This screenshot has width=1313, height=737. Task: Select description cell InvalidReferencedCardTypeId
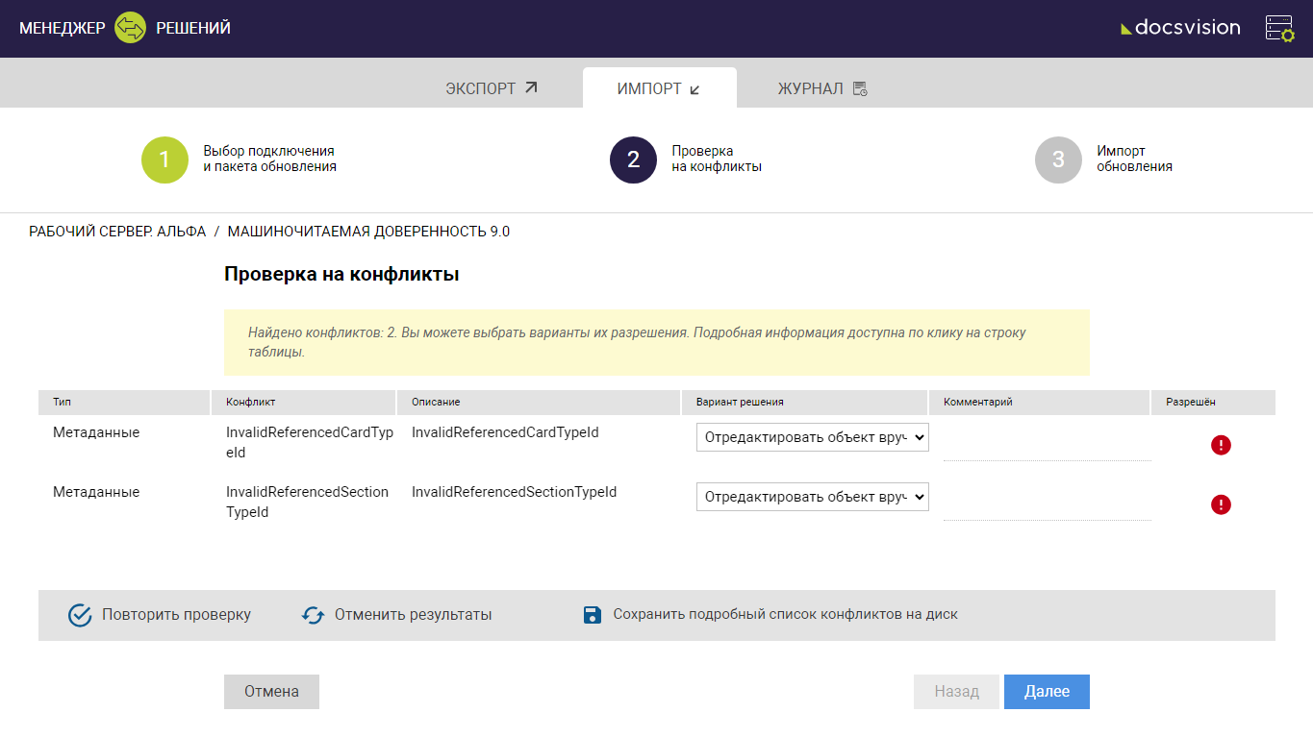click(505, 432)
